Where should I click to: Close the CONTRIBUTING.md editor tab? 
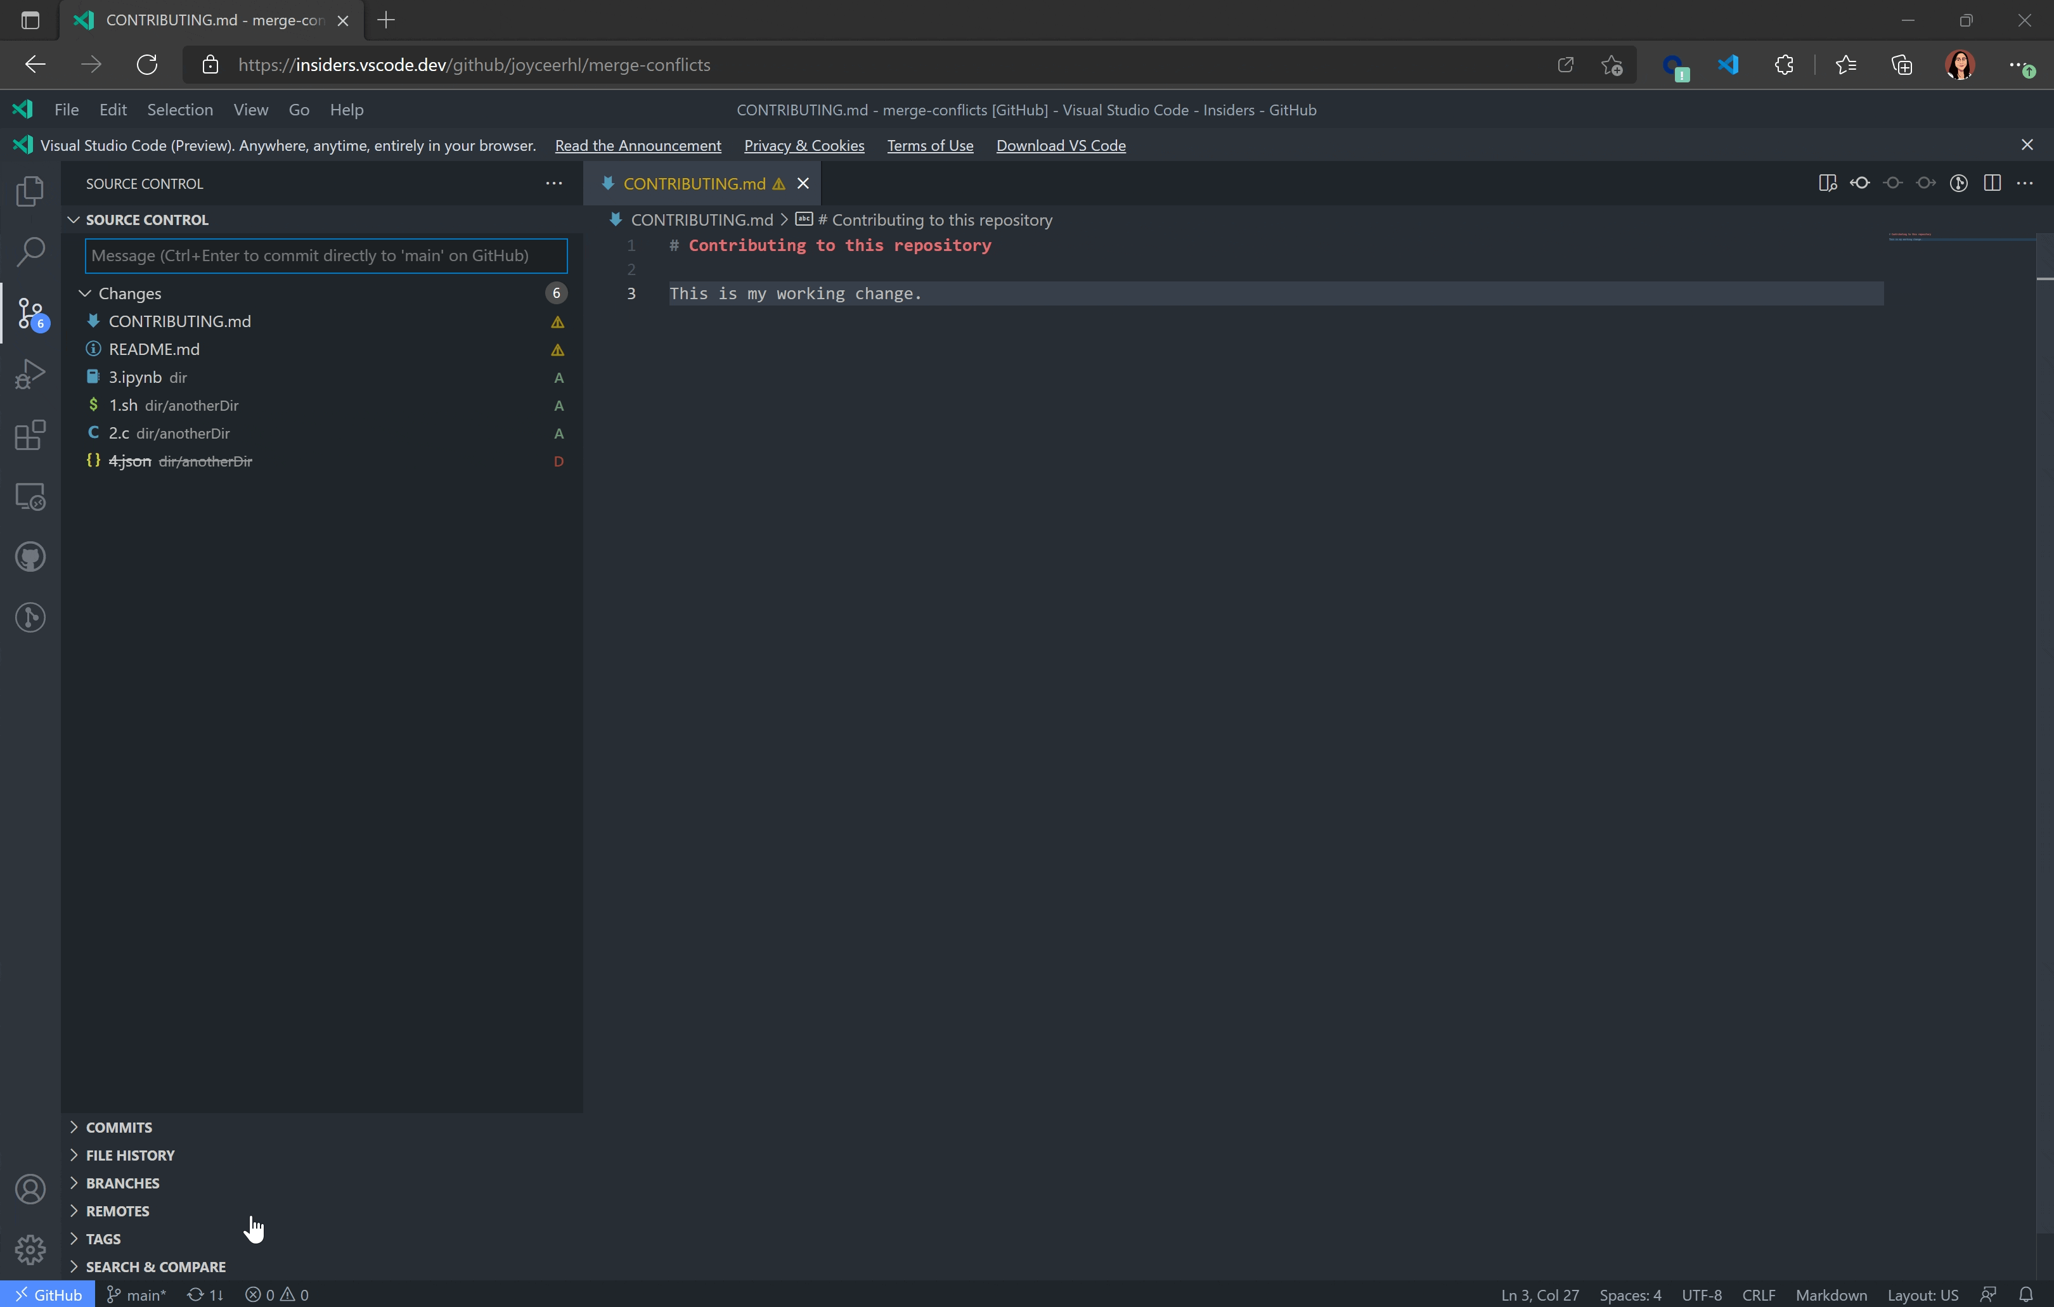[803, 183]
